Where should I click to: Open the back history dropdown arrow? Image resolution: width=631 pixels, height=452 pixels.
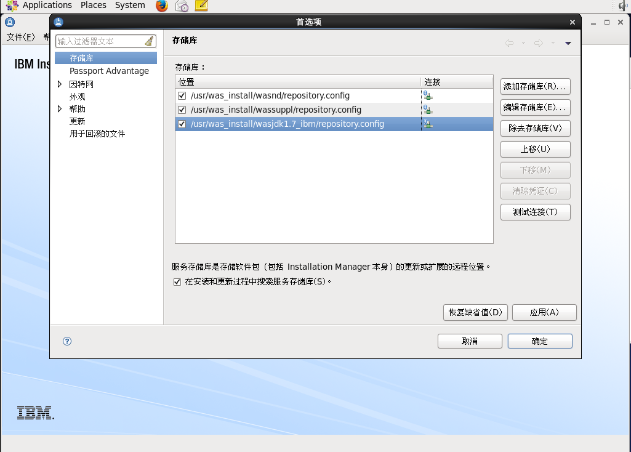click(523, 43)
